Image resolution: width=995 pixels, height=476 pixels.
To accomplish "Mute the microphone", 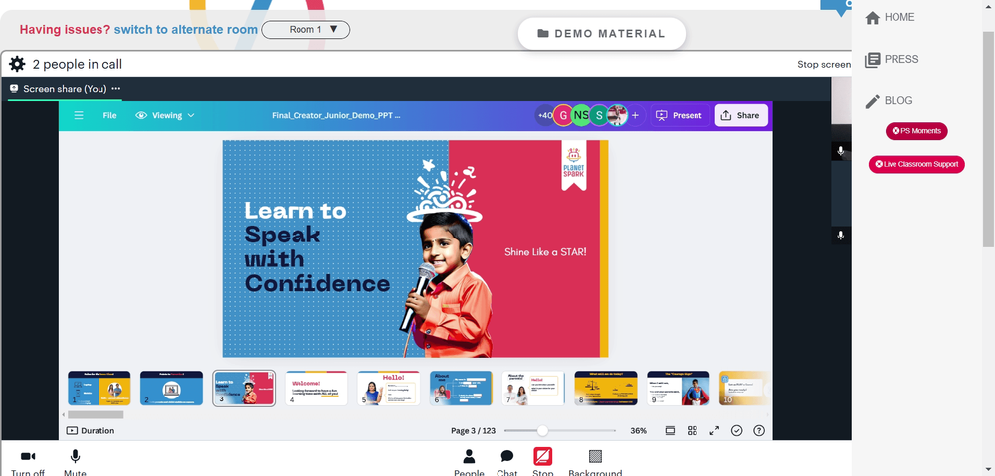I will coord(75,462).
